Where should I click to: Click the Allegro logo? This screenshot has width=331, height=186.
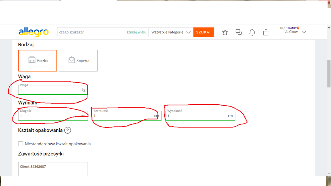(33, 32)
